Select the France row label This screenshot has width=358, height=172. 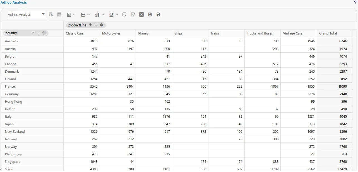pos(10,87)
